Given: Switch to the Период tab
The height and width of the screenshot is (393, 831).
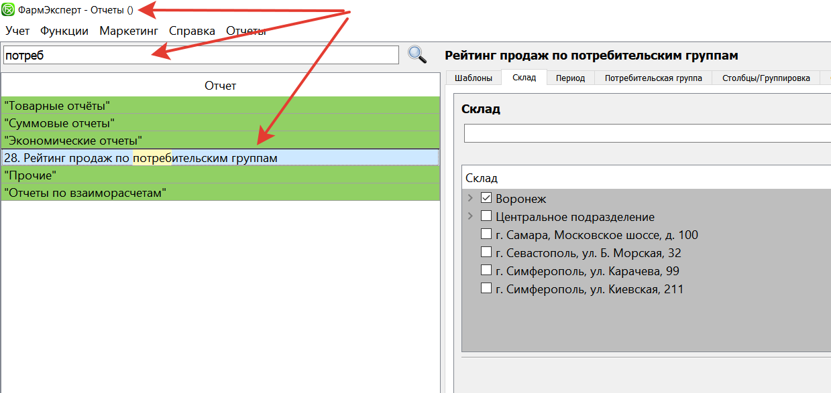Looking at the screenshot, I should pyautogui.click(x=570, y=78).
